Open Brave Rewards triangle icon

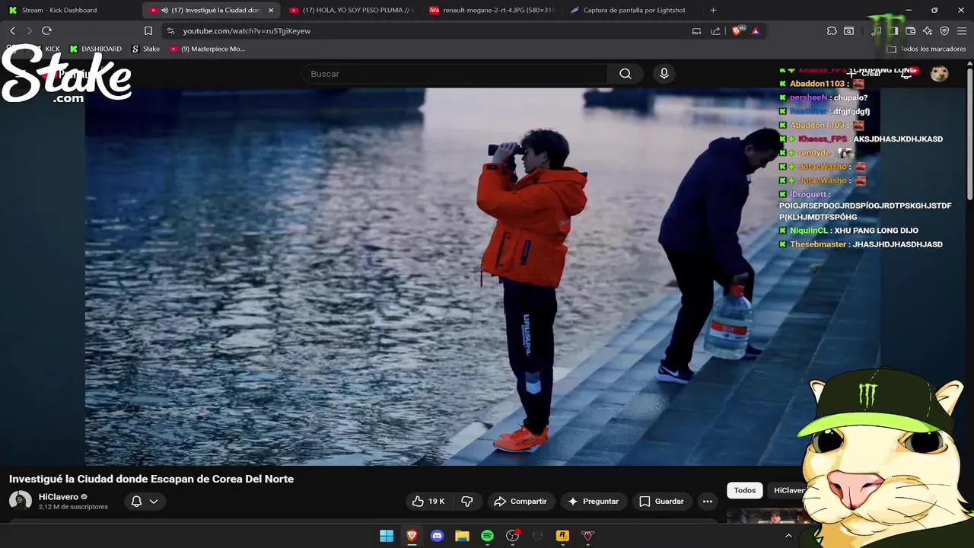pos(755,31)
